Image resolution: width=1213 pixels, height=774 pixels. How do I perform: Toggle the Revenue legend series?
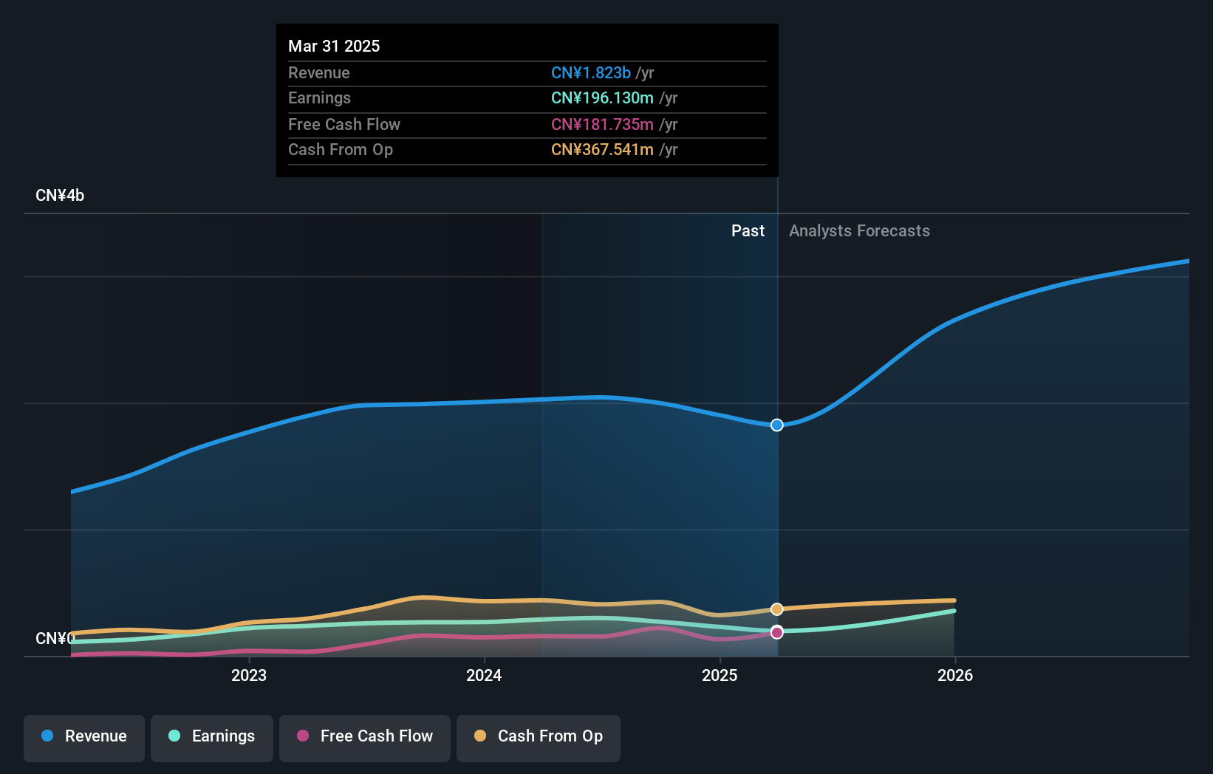point(84,738)
